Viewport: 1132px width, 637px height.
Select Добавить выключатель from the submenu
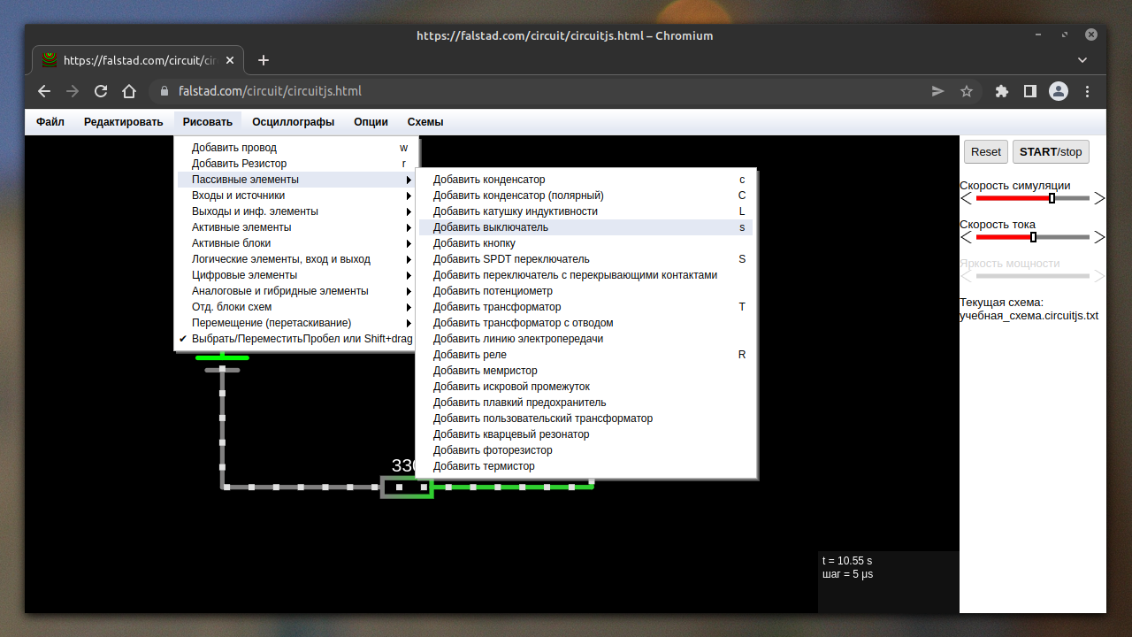491,227
